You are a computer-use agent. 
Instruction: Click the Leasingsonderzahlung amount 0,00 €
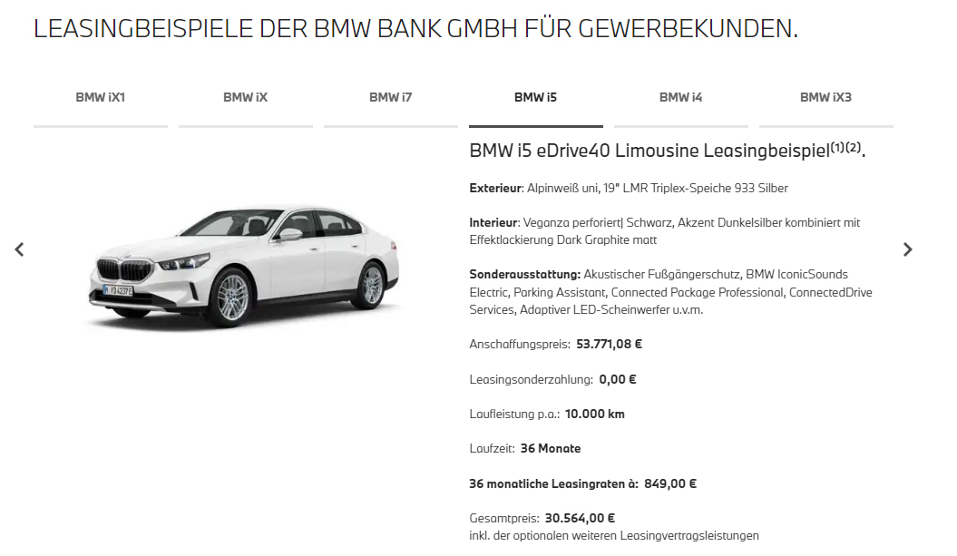pos(618,380)
